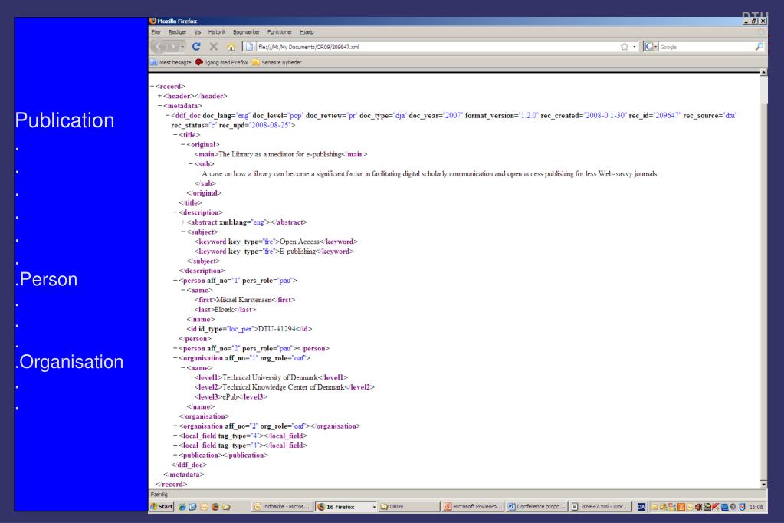Collapse the title element
The image size is (784, 523).
point(175,135)
